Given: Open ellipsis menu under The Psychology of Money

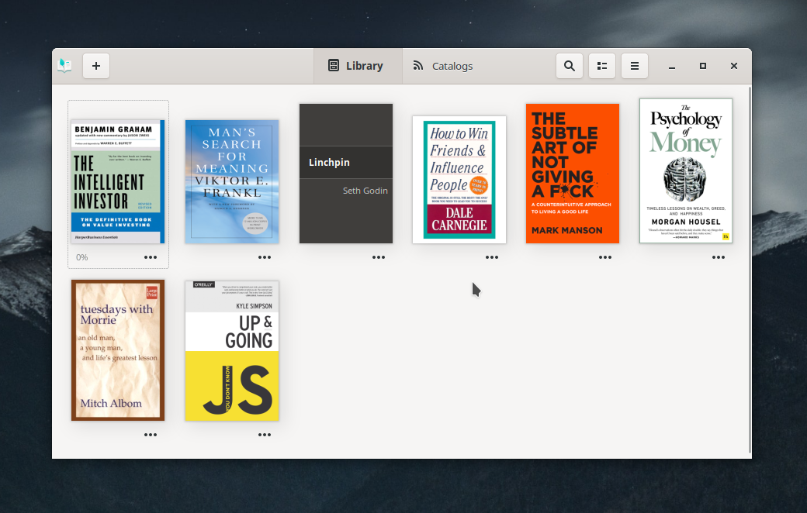Looking at the screenshot, I should click(719, 257).
